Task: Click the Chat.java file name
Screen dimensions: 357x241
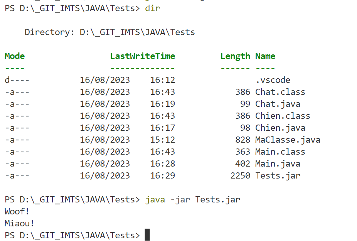Action: (278, 104)
